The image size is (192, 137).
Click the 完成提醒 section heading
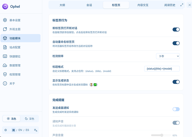(58, 100)
